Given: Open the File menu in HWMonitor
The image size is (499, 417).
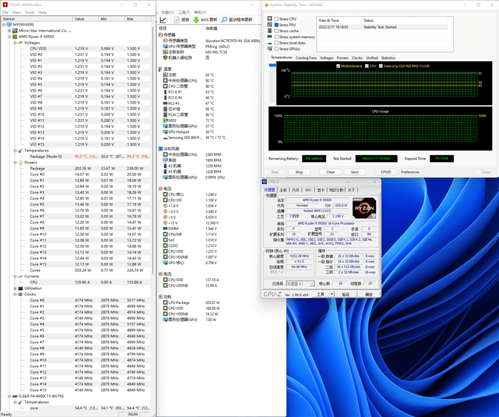Looking at the screenshot, I should pyautogui.click(x=6, y=12).
